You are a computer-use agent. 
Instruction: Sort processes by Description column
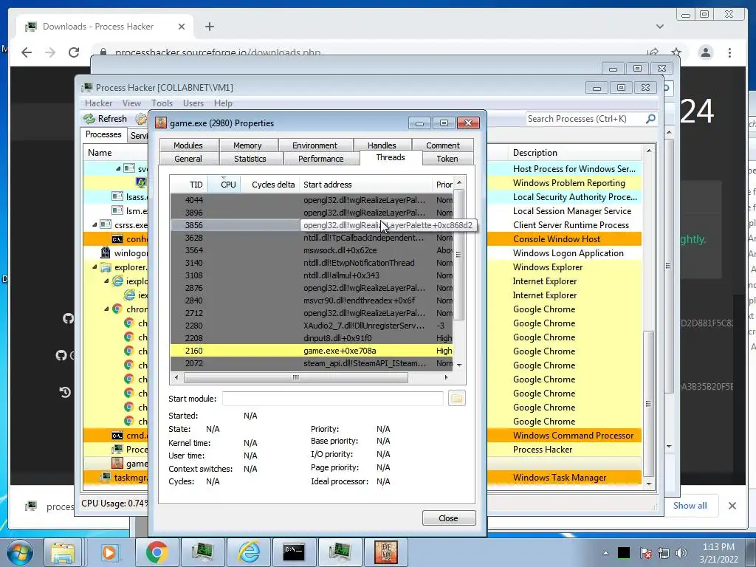coord(574,152)
